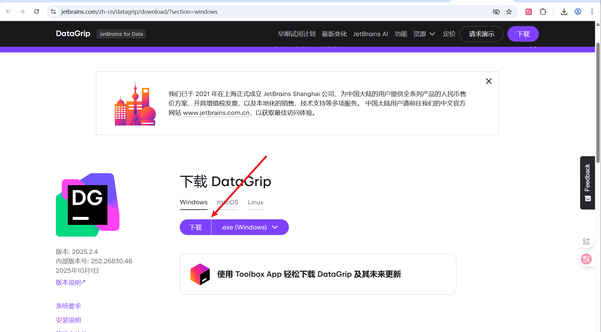The image size is (601, 332).
Task: Click the purple 下载 download button
Action: pyautogui.click(x=195, y=227)
